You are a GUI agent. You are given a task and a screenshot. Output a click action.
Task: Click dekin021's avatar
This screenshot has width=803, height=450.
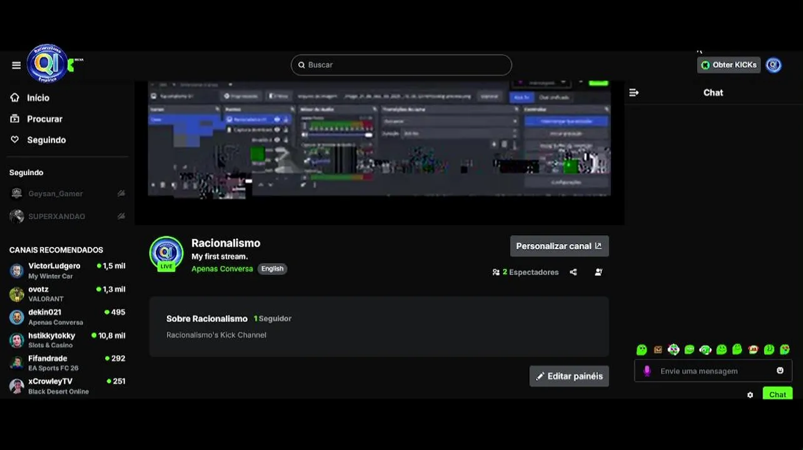[17, 317]
